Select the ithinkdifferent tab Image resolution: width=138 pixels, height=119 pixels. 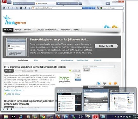45,3
